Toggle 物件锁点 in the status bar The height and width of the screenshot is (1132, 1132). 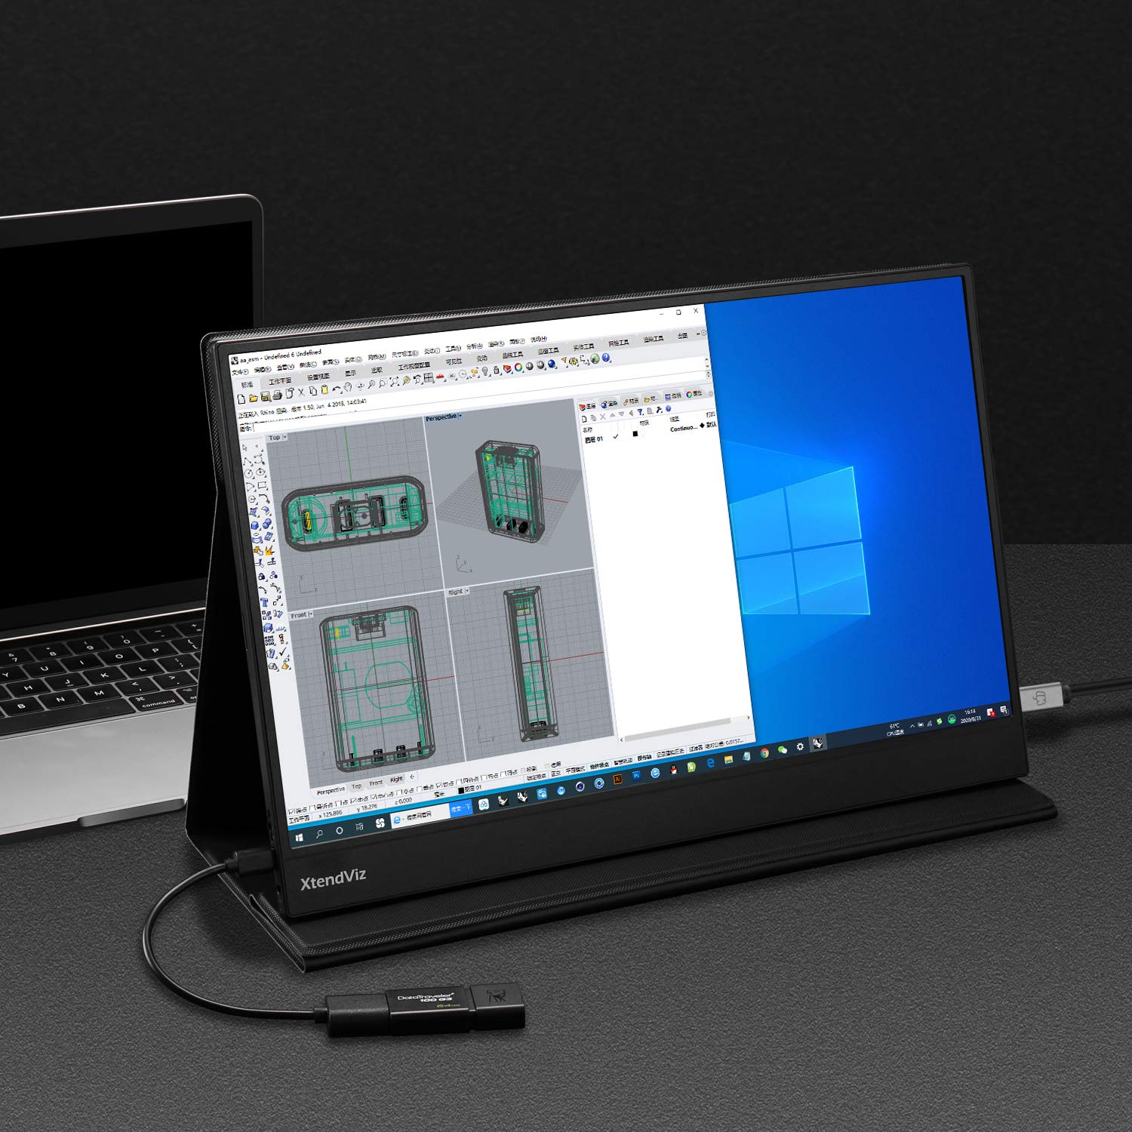598,765
